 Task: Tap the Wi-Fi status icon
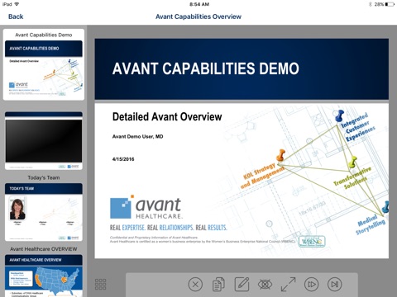coord(17,4)
